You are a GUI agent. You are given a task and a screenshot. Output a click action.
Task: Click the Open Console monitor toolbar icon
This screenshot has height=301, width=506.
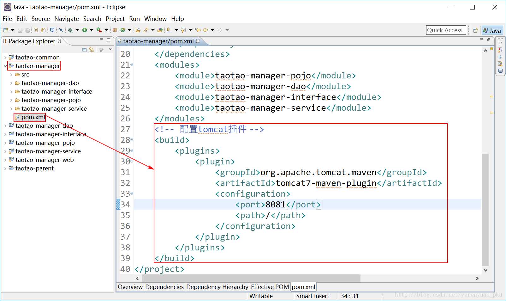coord(52,30)
